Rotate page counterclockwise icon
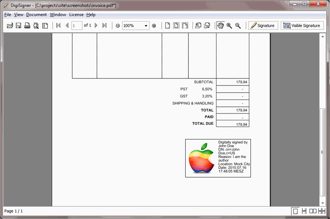 point(198,26)
